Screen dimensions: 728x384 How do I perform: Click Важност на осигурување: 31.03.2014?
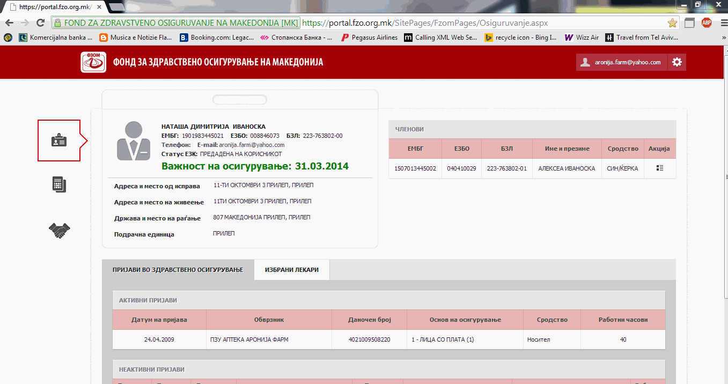tap(255, 166)
